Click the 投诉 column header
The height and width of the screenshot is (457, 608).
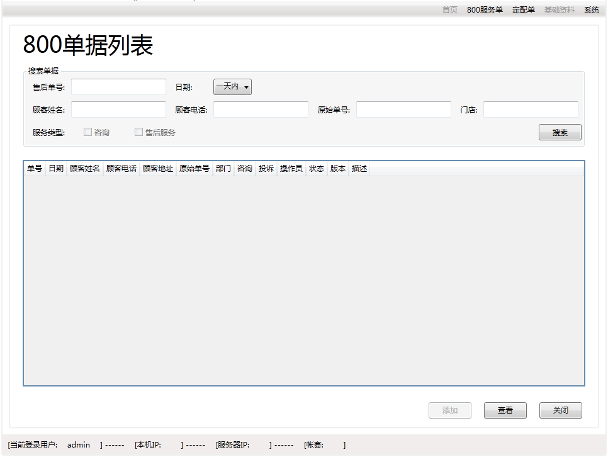(266, 168)
